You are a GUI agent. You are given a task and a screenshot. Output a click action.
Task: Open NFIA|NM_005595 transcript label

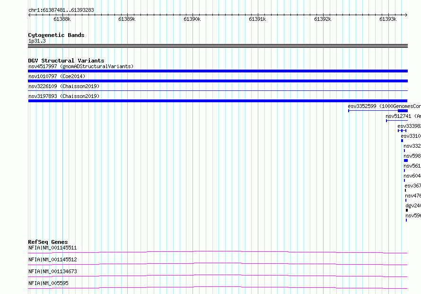[x=48, y=283]
